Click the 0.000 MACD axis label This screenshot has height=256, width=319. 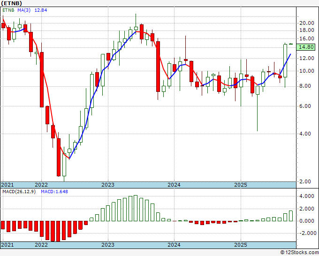click(x=307, y=221)
